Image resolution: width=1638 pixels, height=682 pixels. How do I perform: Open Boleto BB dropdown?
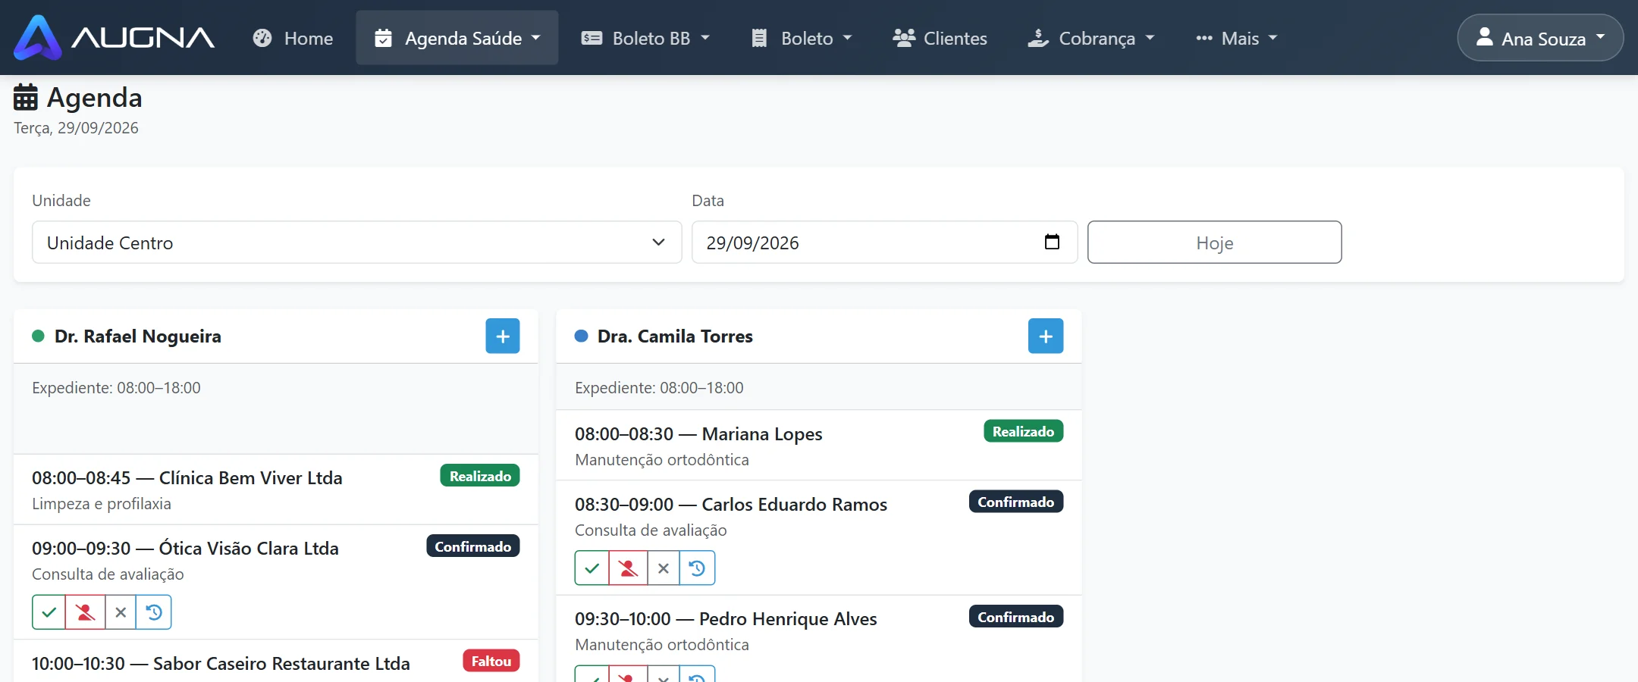point(645,38)
